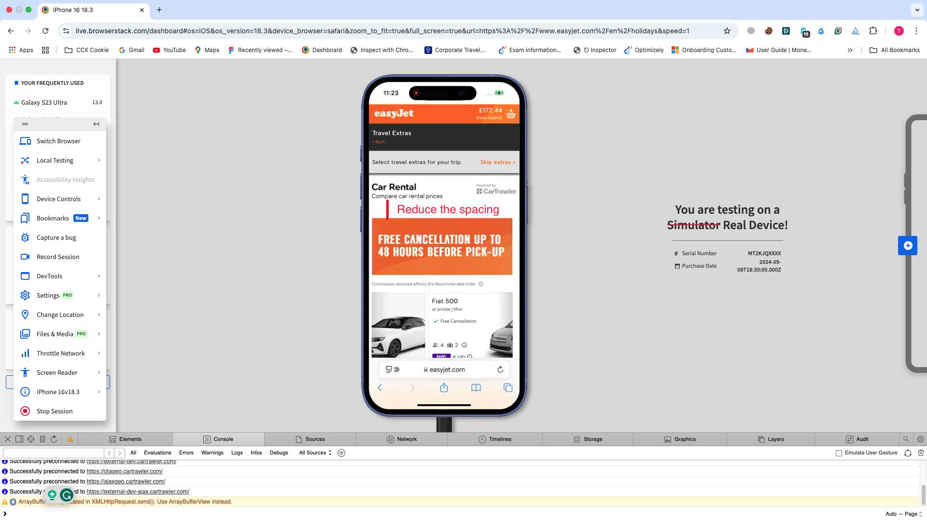Click the blue plus floating button
Viewport: 927px width, 521px height.
(x=907, y=246)
